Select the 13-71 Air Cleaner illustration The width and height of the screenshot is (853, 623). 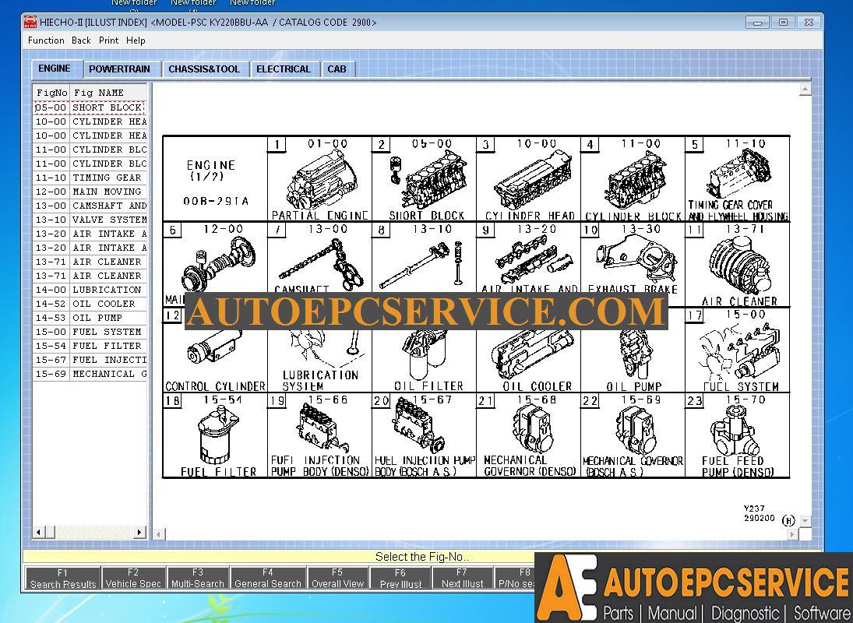tap(737, 265)
